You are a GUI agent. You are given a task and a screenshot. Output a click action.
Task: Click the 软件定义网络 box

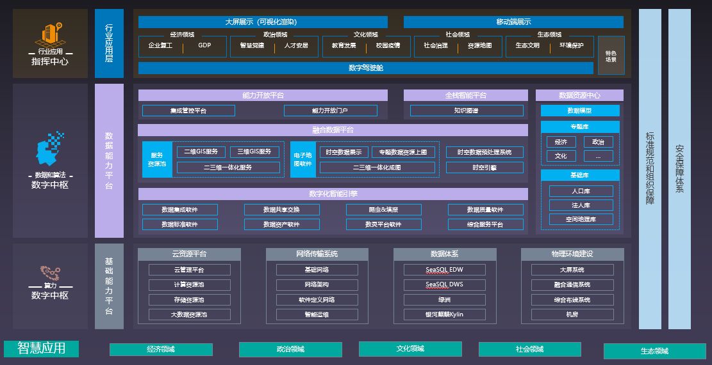click(x=317, y=300)
